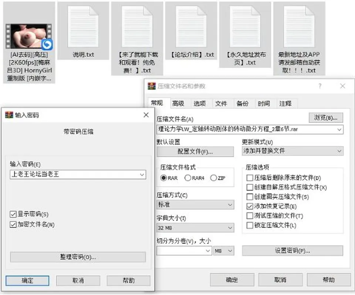Select the HornyGirl video file thumbnail
This screenshot has width=355, height=295.
point(29,37)
